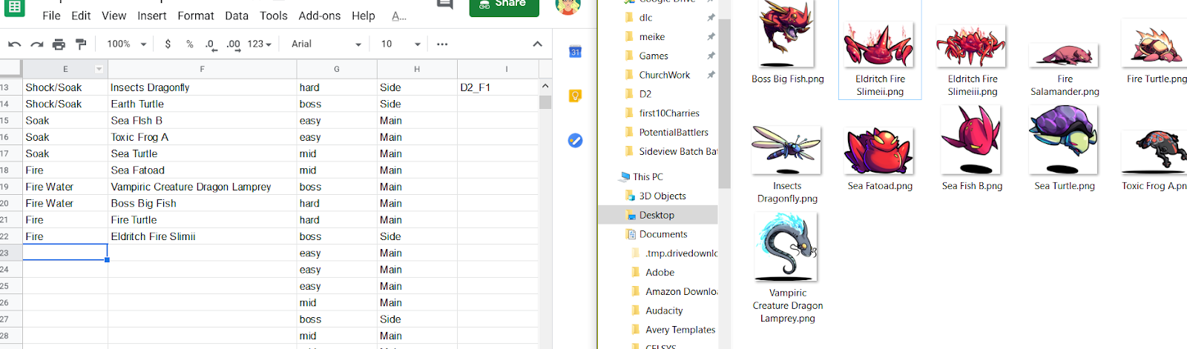
Task: Click the pin icon beside the ChurchWork folder
Action: [711, 75]
